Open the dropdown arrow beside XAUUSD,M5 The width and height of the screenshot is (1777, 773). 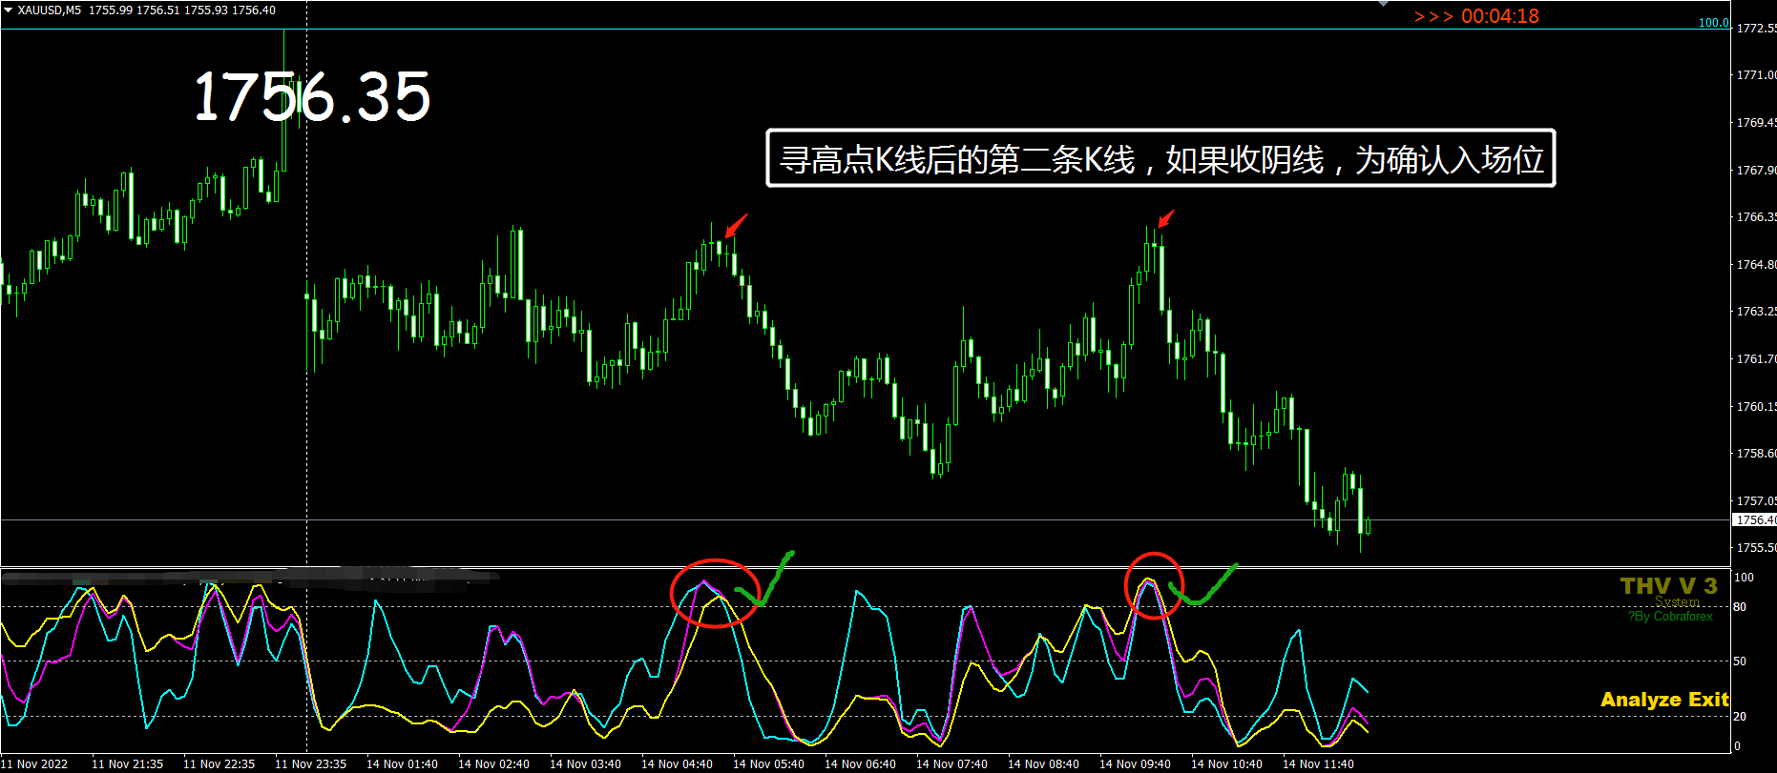(9, 10)
